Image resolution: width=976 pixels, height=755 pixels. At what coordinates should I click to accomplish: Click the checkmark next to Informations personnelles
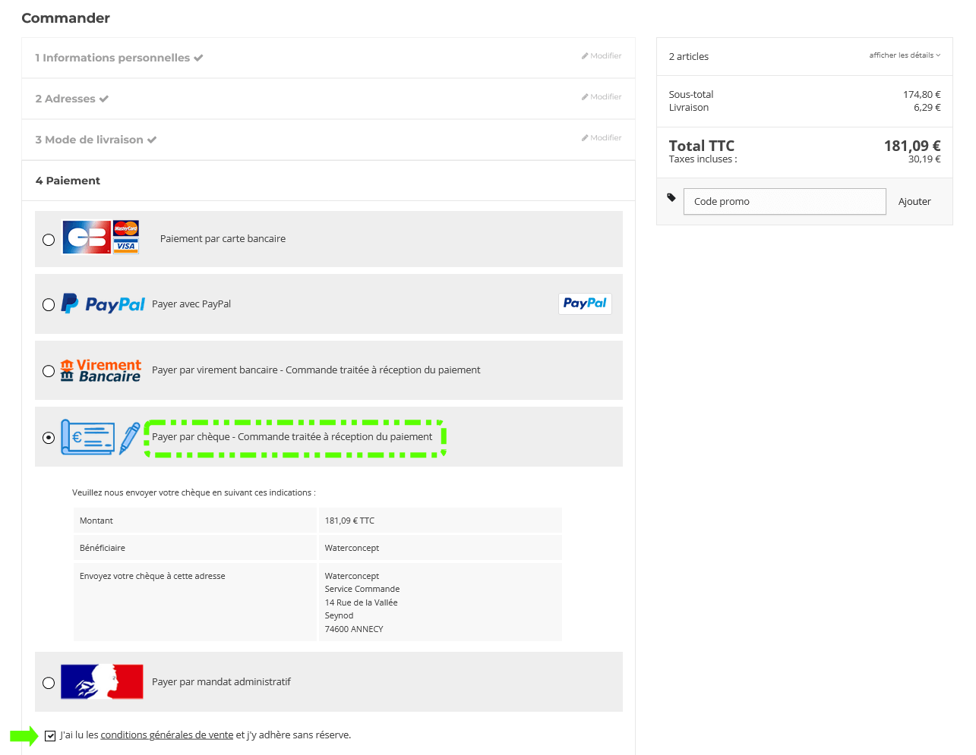198,58
